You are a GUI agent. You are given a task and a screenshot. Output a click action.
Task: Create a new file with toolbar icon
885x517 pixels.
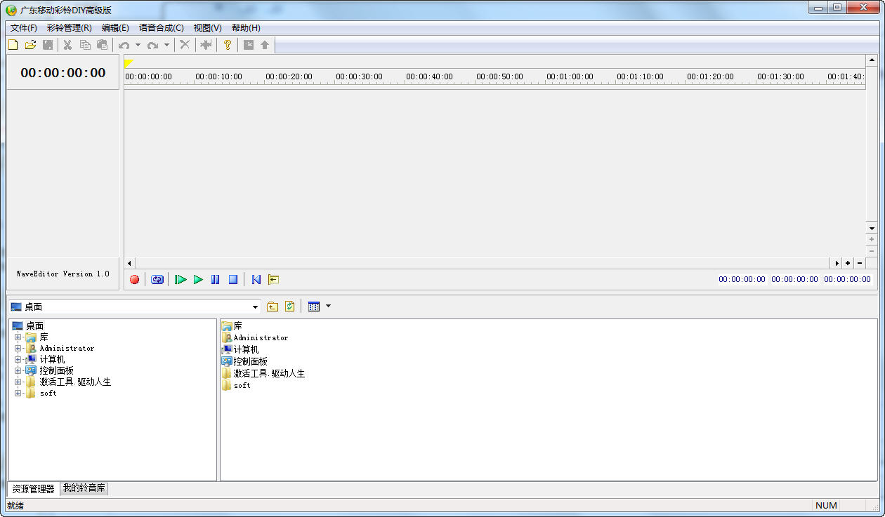pyautogui.click(x=13, y=45)
